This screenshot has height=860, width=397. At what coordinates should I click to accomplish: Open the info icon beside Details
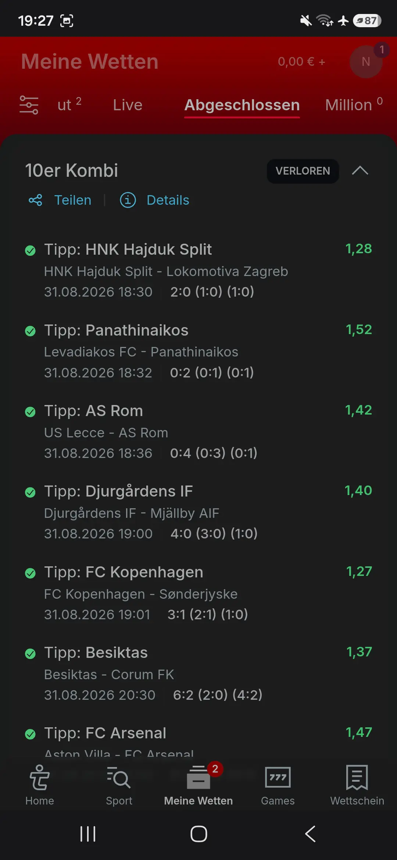tap(128, 200)
